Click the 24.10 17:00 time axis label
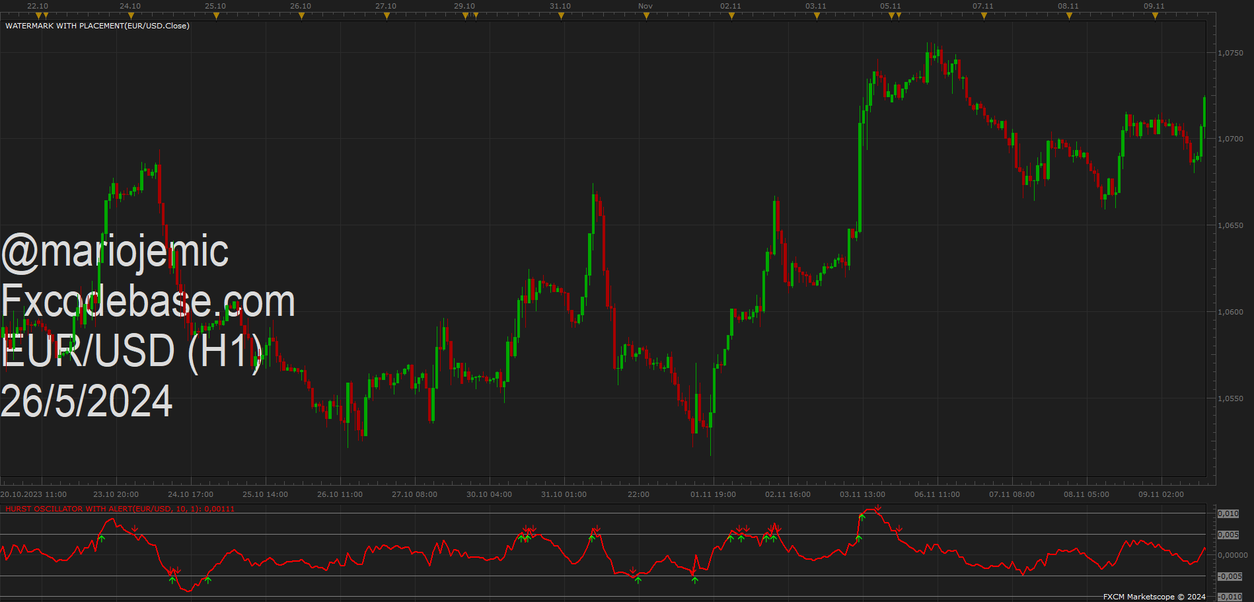 point(191,494)
